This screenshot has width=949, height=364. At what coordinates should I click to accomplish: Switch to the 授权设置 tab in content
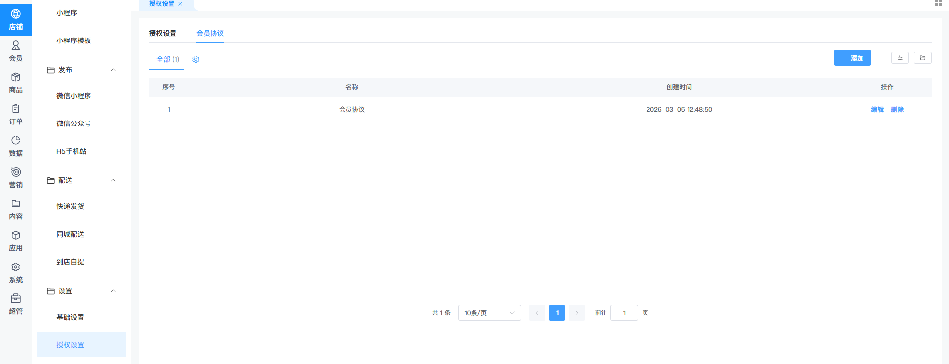[163, 33]
